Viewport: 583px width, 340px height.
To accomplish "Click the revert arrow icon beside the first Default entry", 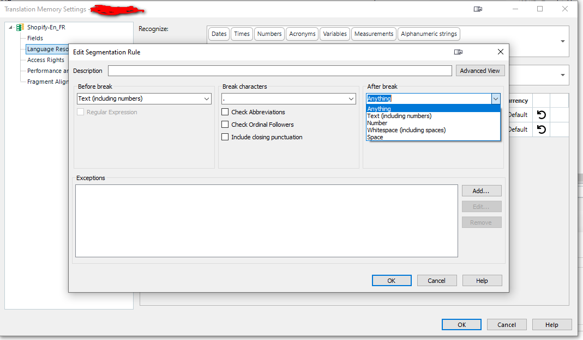I will tap(540, 114).
